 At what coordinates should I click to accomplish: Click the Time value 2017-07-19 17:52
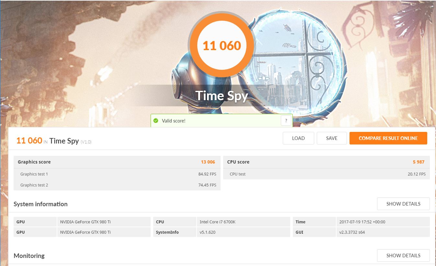pyautogui.click(x=362, y=222)
